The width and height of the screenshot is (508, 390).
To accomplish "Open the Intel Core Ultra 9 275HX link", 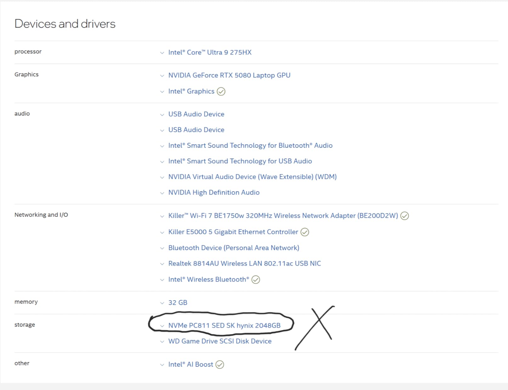I will (x=210, y=52).
